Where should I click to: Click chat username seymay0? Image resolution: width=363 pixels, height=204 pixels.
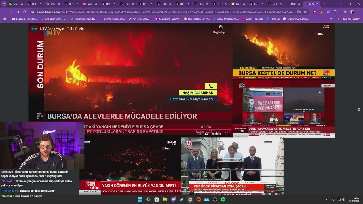pyautogui.click(x=7, y=172)
